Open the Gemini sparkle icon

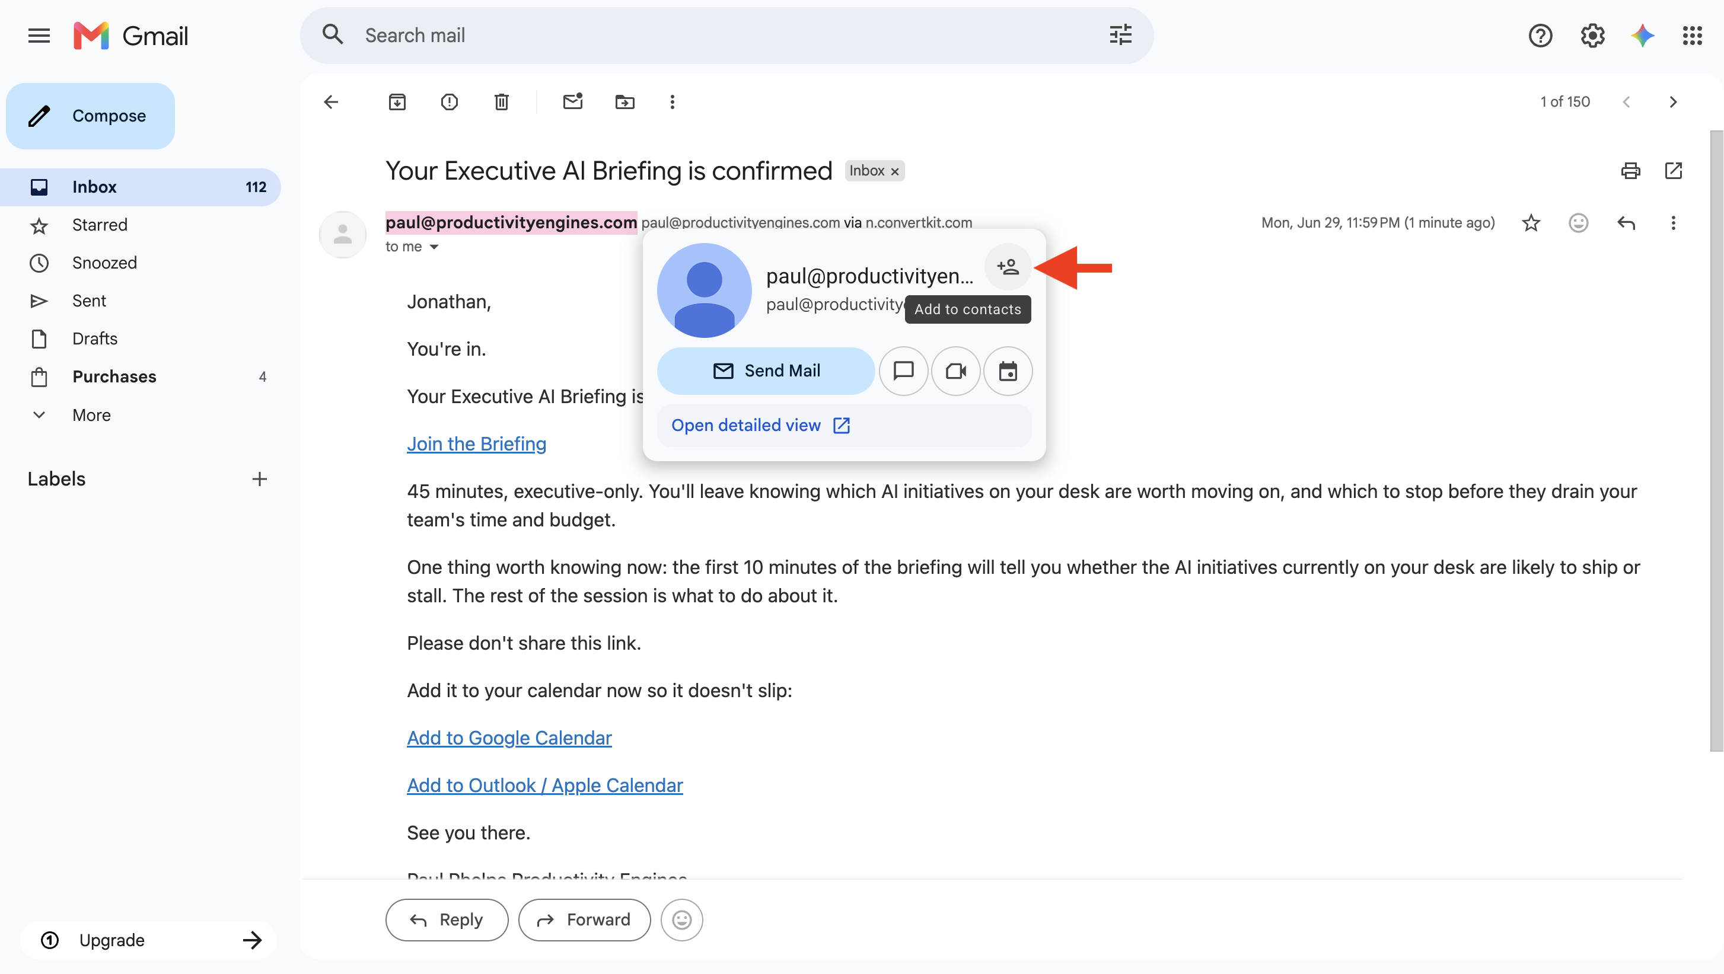click(1642, 36)
